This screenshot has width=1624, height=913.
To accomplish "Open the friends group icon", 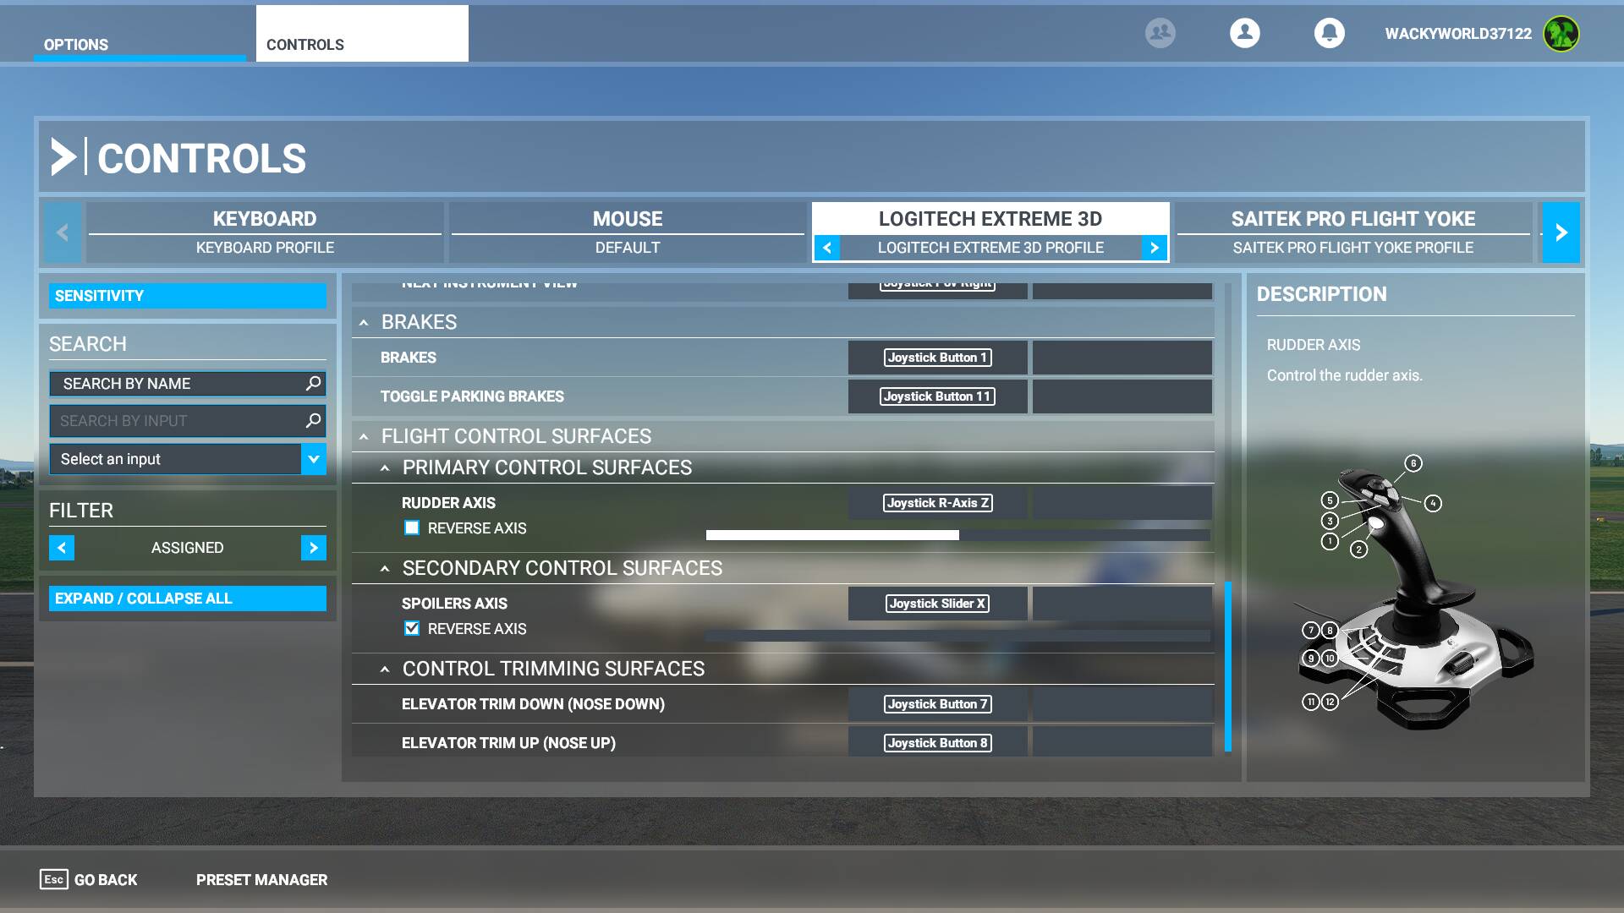I will click(1160, 33).
